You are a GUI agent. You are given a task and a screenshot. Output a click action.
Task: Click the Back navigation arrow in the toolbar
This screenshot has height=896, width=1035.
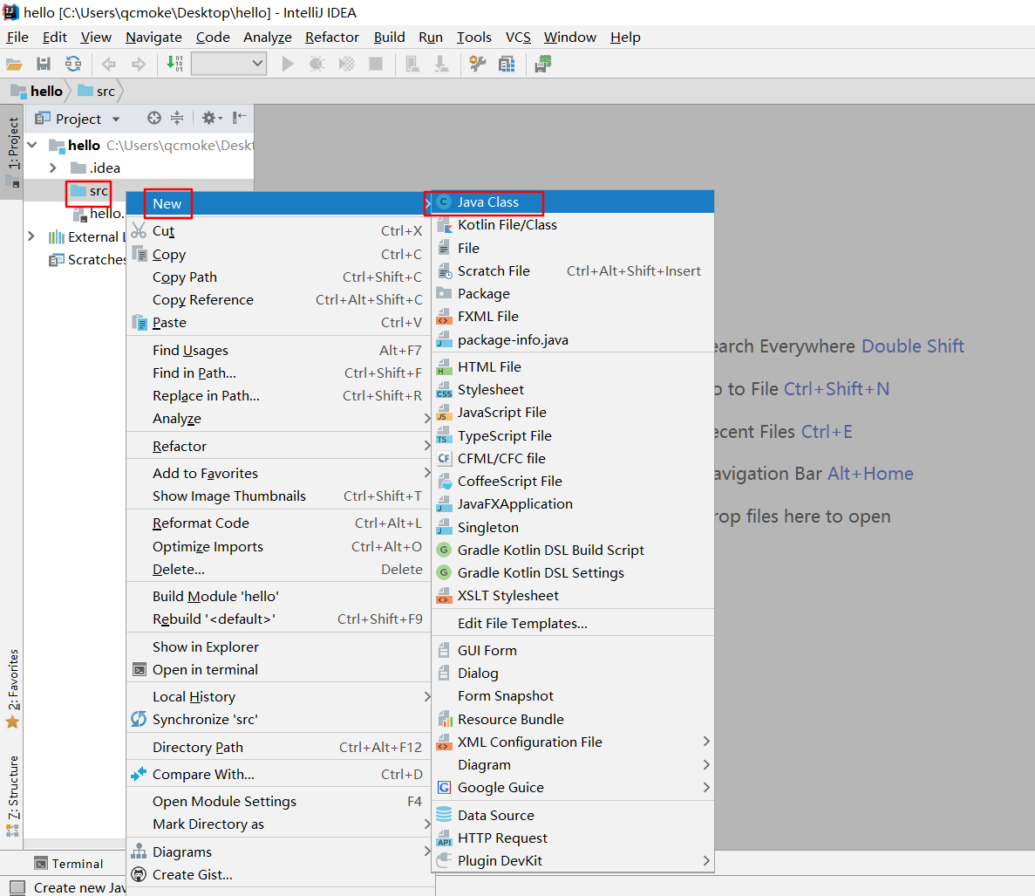pyautogui.click(x=109, y=64)
